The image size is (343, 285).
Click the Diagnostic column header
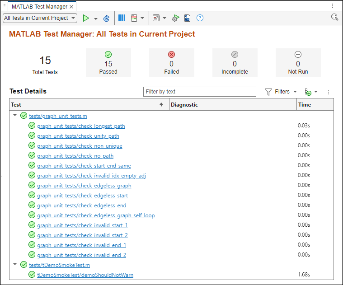coord(233,105)
